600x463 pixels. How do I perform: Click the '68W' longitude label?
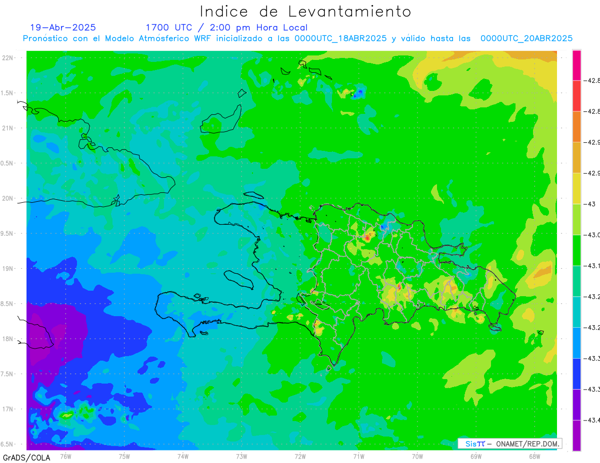coord(534,456)
